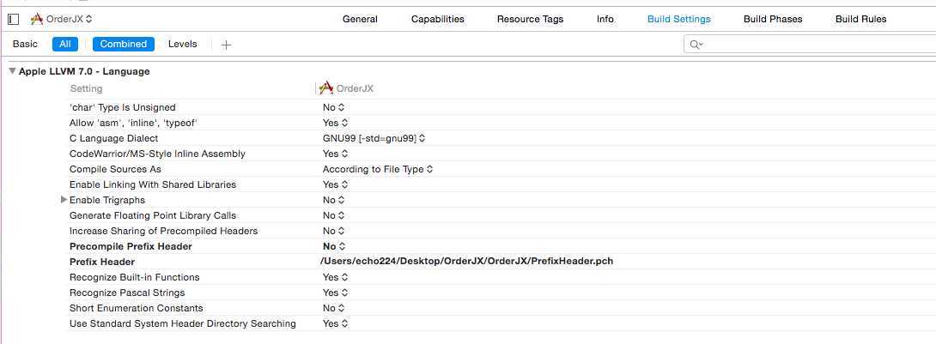Click the OrderJX column header icon
The image size is (936, 344).
pos(325,88)
